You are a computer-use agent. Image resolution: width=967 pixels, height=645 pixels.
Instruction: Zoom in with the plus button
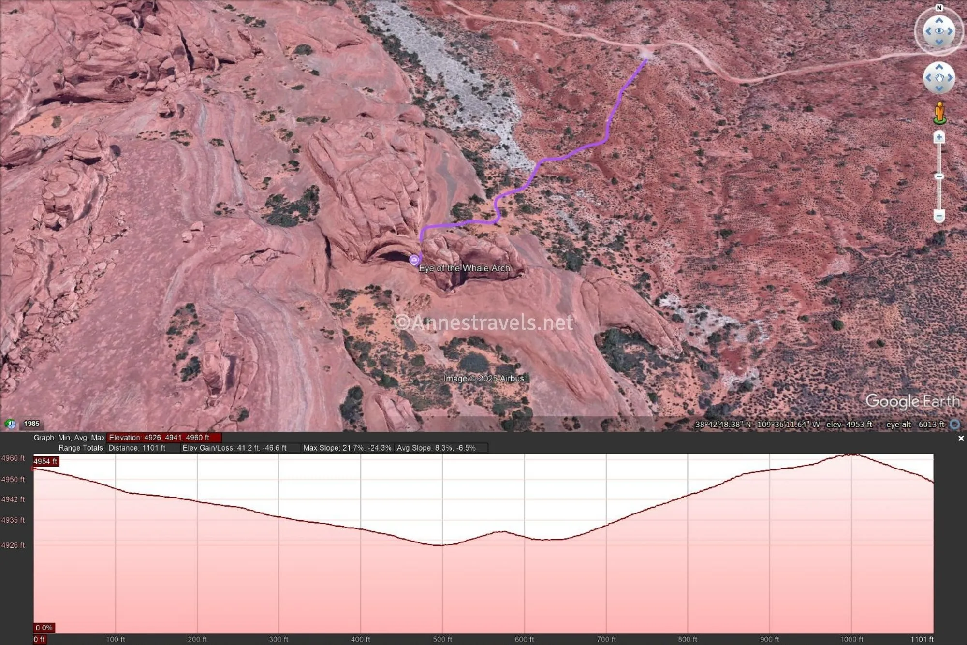pyautogui.click(x=939, y=138)
